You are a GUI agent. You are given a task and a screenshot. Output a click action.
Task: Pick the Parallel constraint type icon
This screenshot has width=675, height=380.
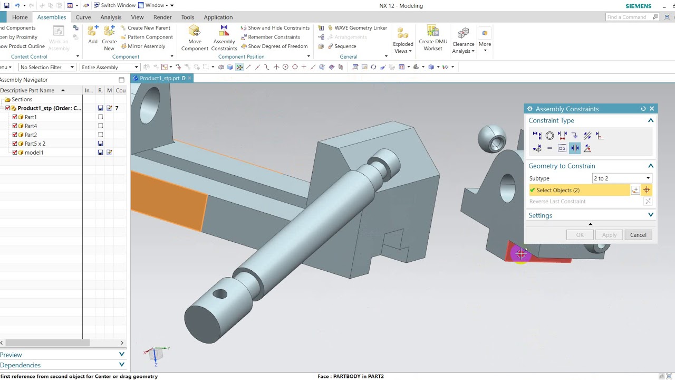[x=587, y=136]
